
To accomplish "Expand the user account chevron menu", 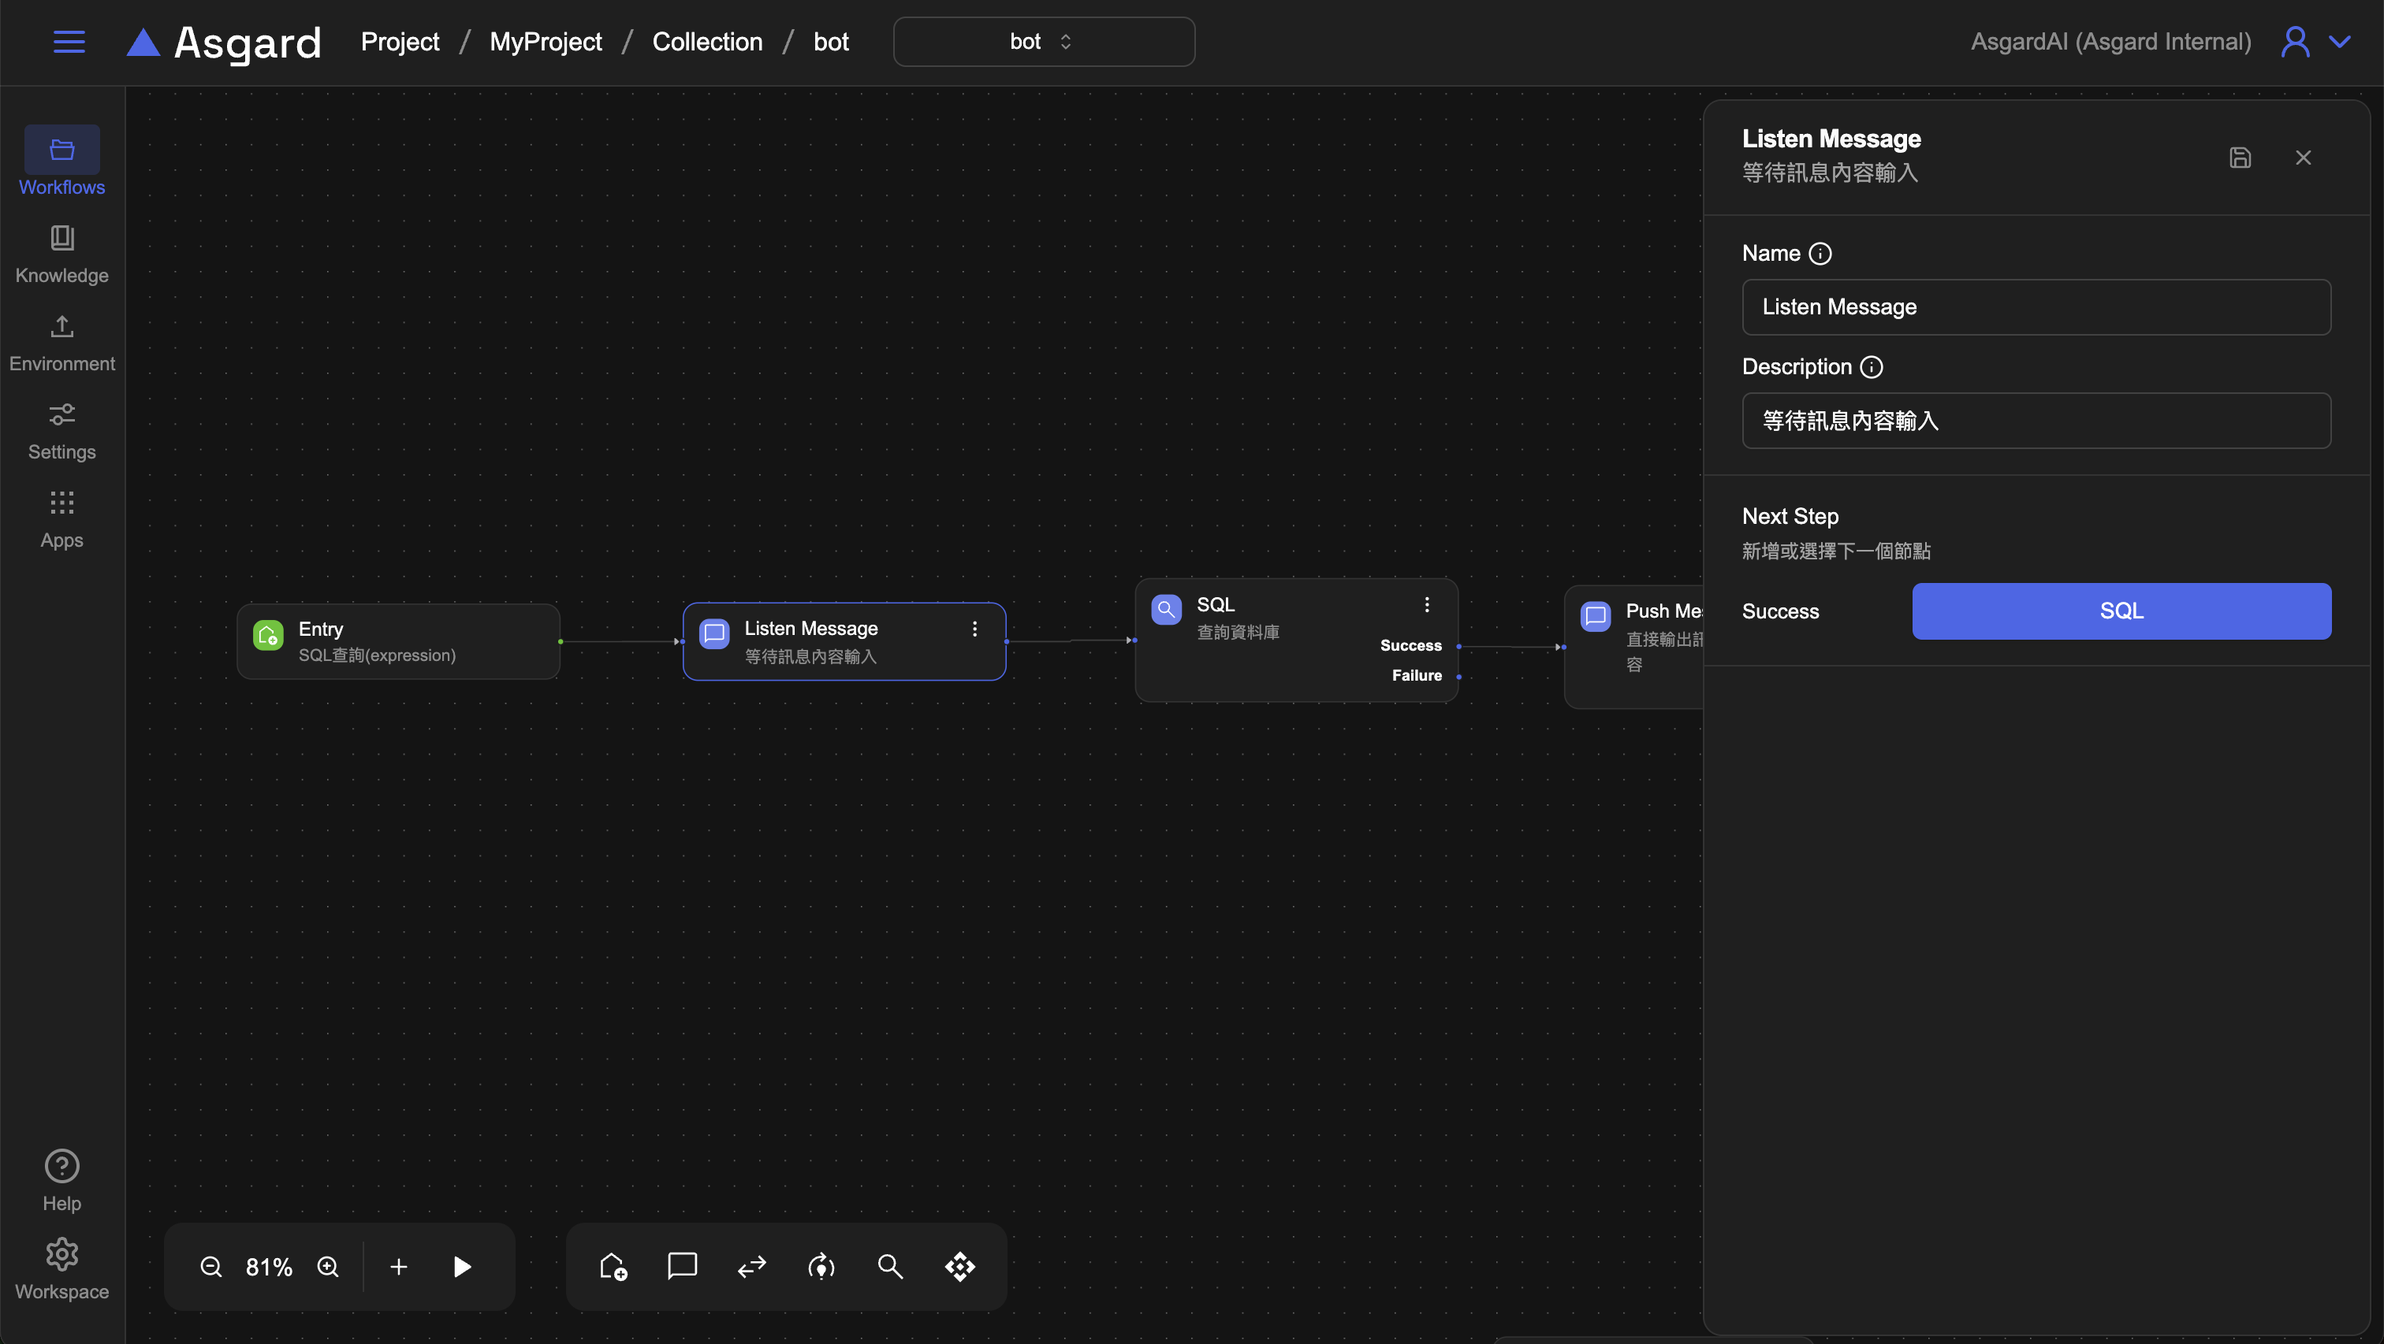I will click(x=2340, y=42).
